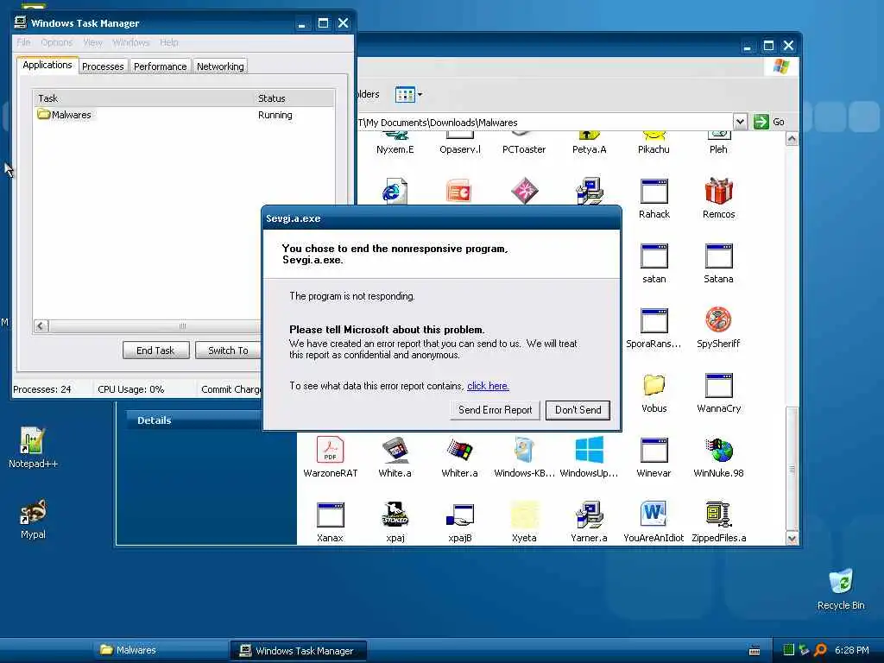This screenshot has width=884, height=663.
Task: Select the xpajB file icon
Action: coord(459,515)
